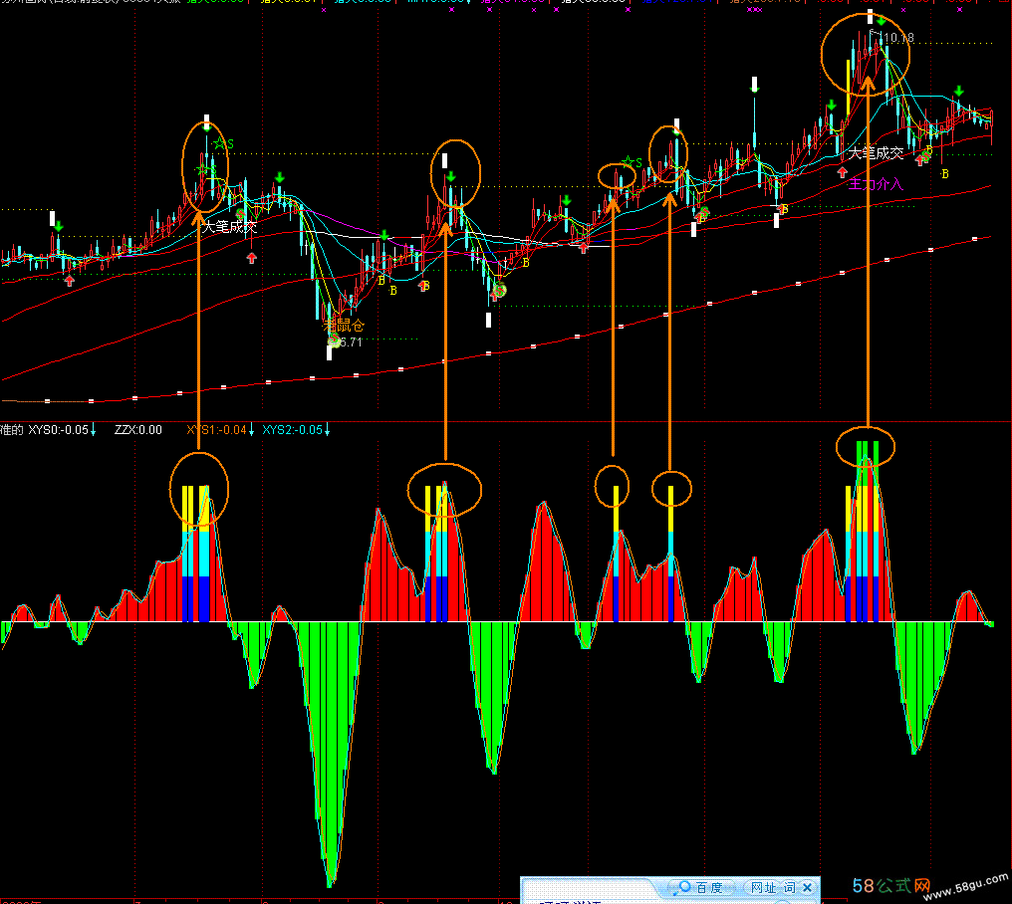Click the green star S sell signal at first peak
Screen dimensions: 1012x904
pyautogui.click(x=221, y=144)
